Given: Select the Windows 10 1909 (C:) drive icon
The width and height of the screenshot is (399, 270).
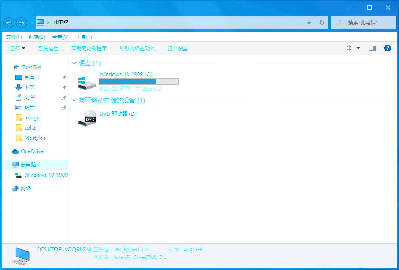Looking at the screenshot, I should tap(87, 83).
